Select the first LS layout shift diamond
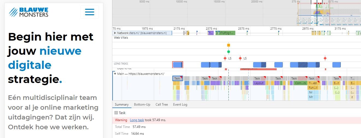 click(225, 58)
